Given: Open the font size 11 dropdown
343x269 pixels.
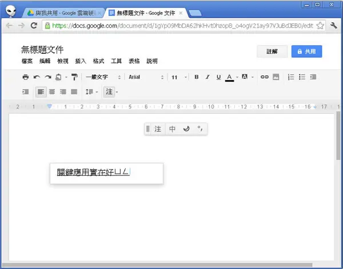Looking at the screenshot, I should tap(179, 77).
